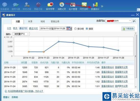
Task: Open dropdown arrow next to calendar icon
Action: point(71,28)
